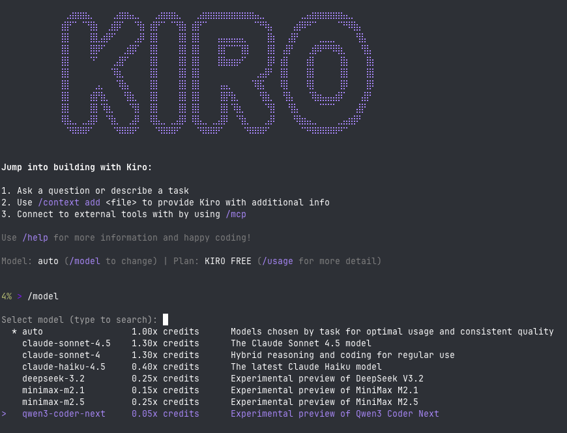Click 0.05x credits for qwen3-coder-next
This screenshot has width=567, height=433.
pos(166,414)
